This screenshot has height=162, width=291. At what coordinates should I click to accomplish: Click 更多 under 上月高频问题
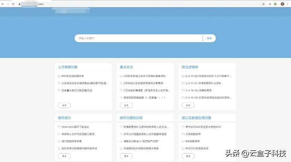(x=64, y=105)
